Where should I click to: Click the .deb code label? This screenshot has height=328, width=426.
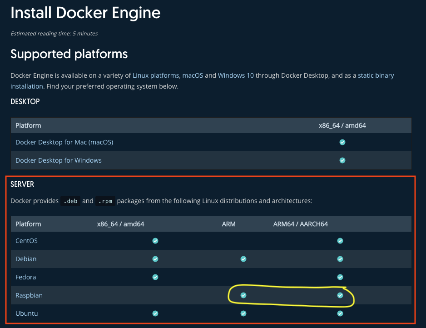coord(70,201)
